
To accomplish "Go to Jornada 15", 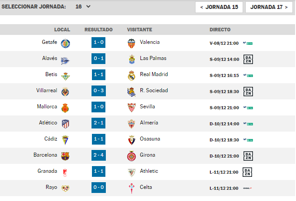I will [219, 7].
